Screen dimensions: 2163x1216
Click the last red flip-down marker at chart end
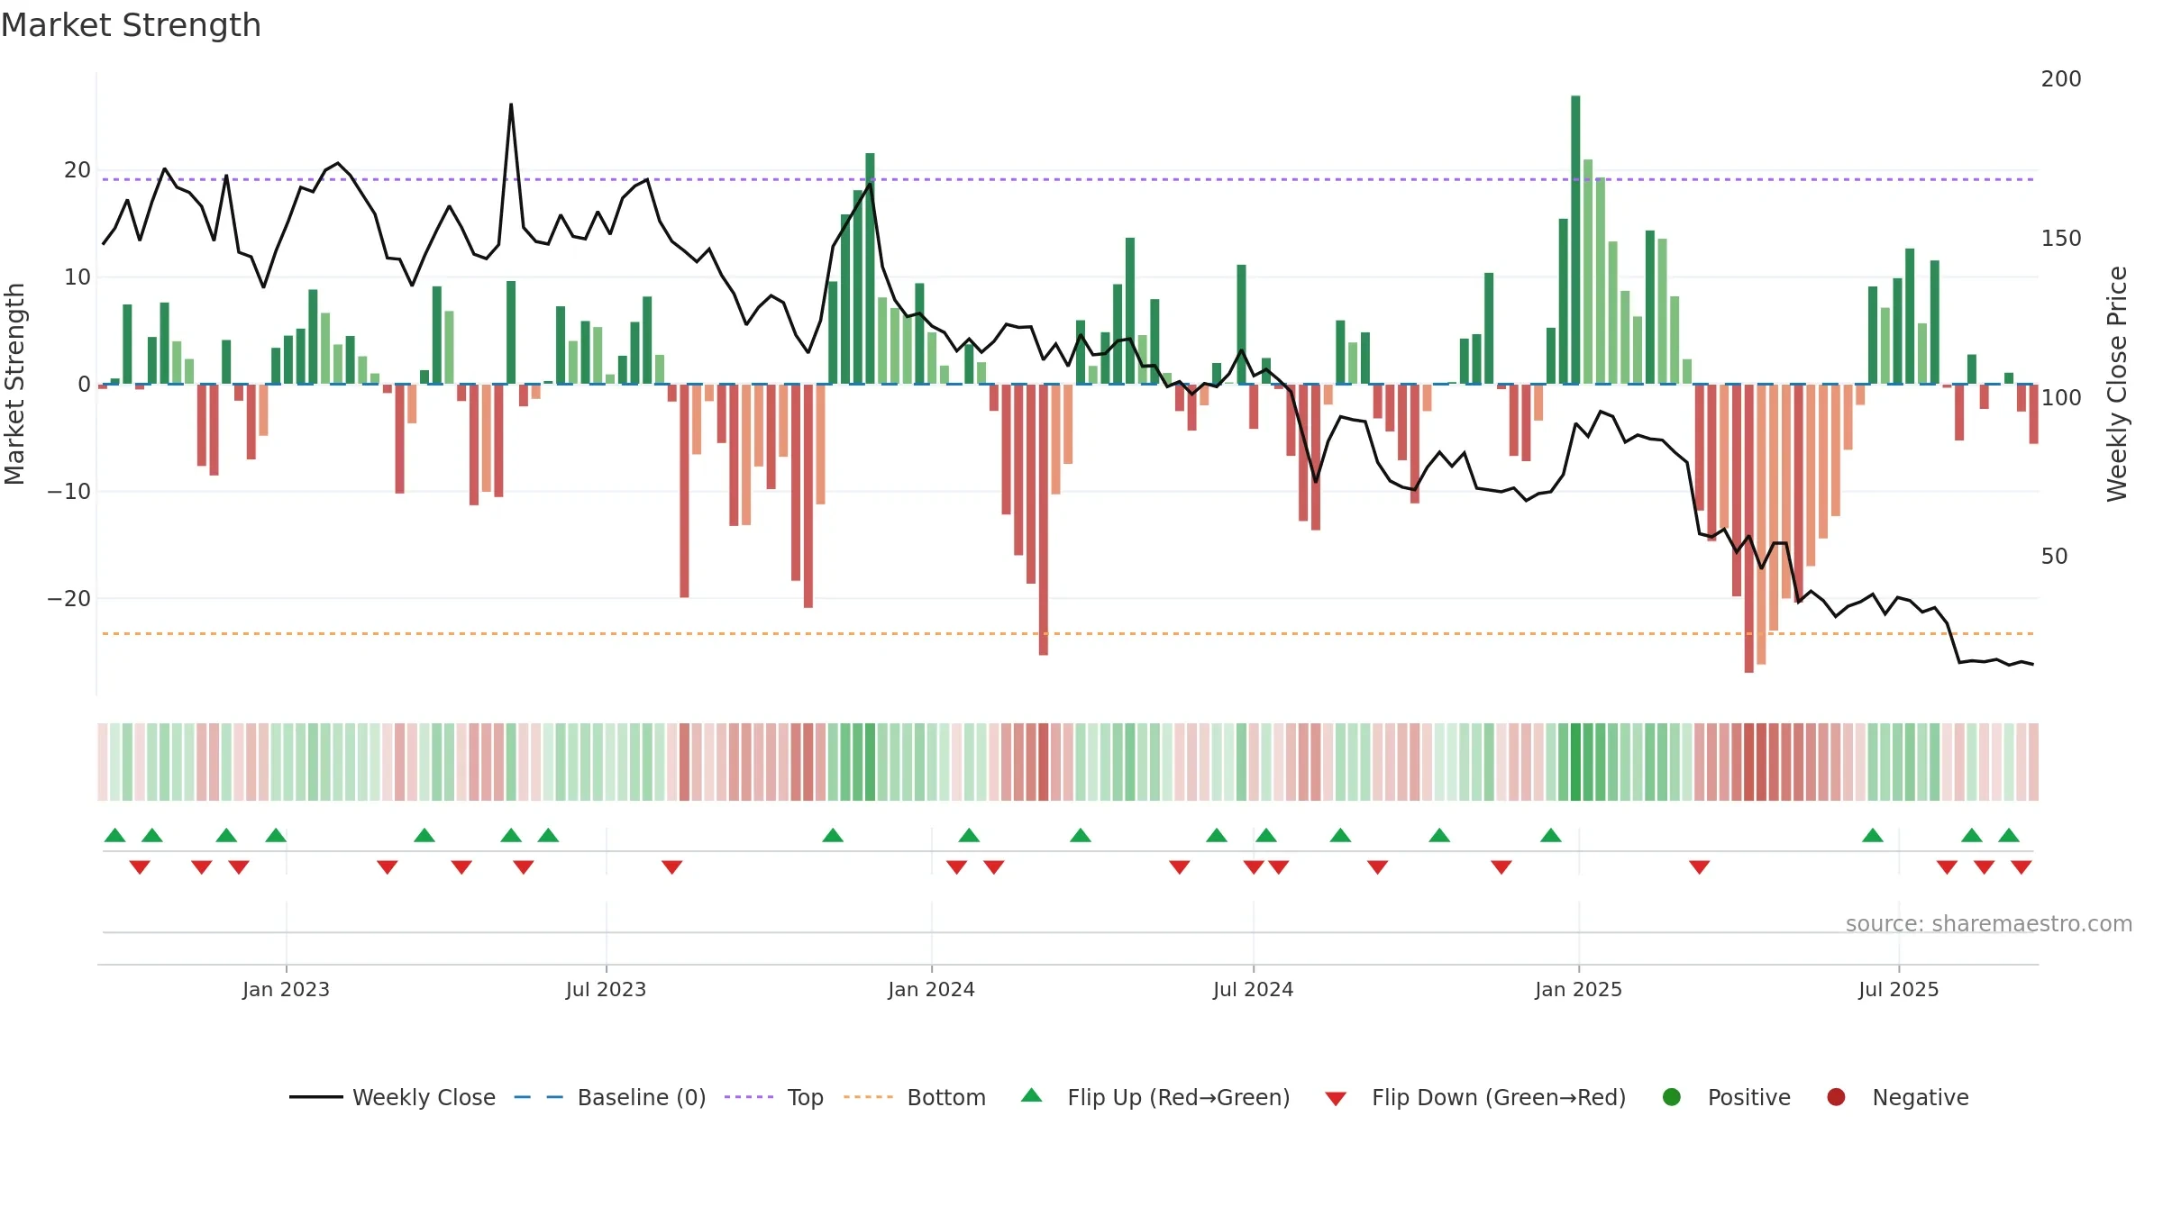point(2022,867)
